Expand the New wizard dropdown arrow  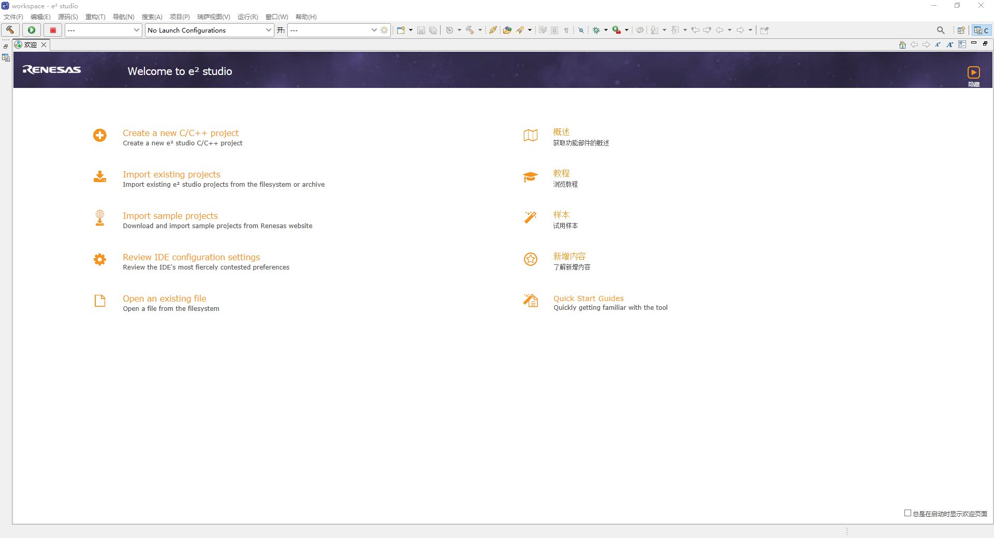[411, 30]
